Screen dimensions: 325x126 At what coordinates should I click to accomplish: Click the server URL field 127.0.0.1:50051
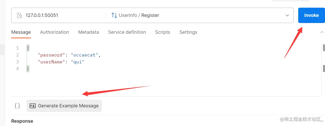(42, 15)
